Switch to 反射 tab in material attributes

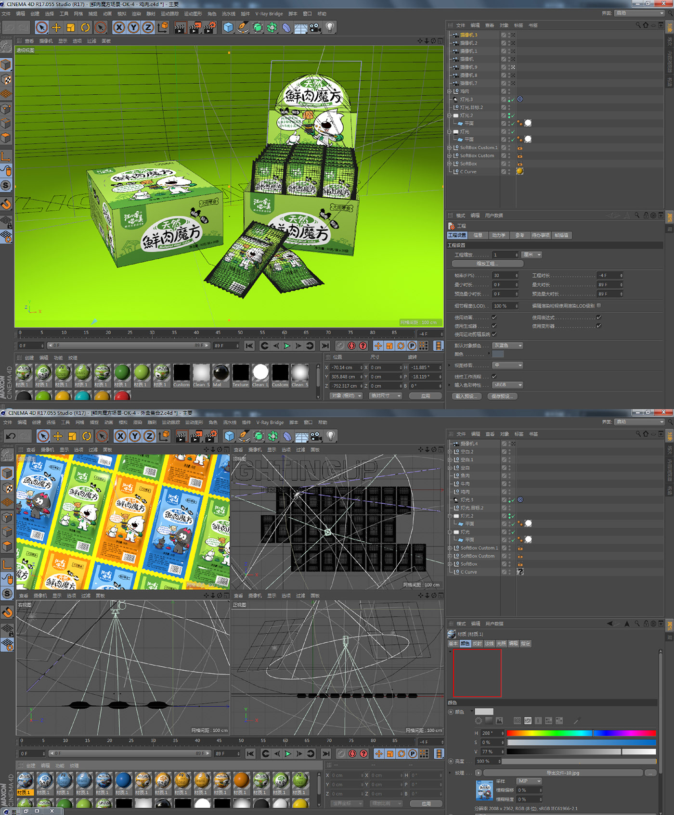click(x=477, y=643)
